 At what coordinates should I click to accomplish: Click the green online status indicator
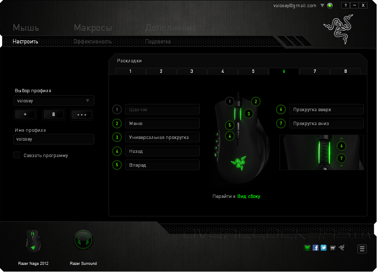point(330,5)
